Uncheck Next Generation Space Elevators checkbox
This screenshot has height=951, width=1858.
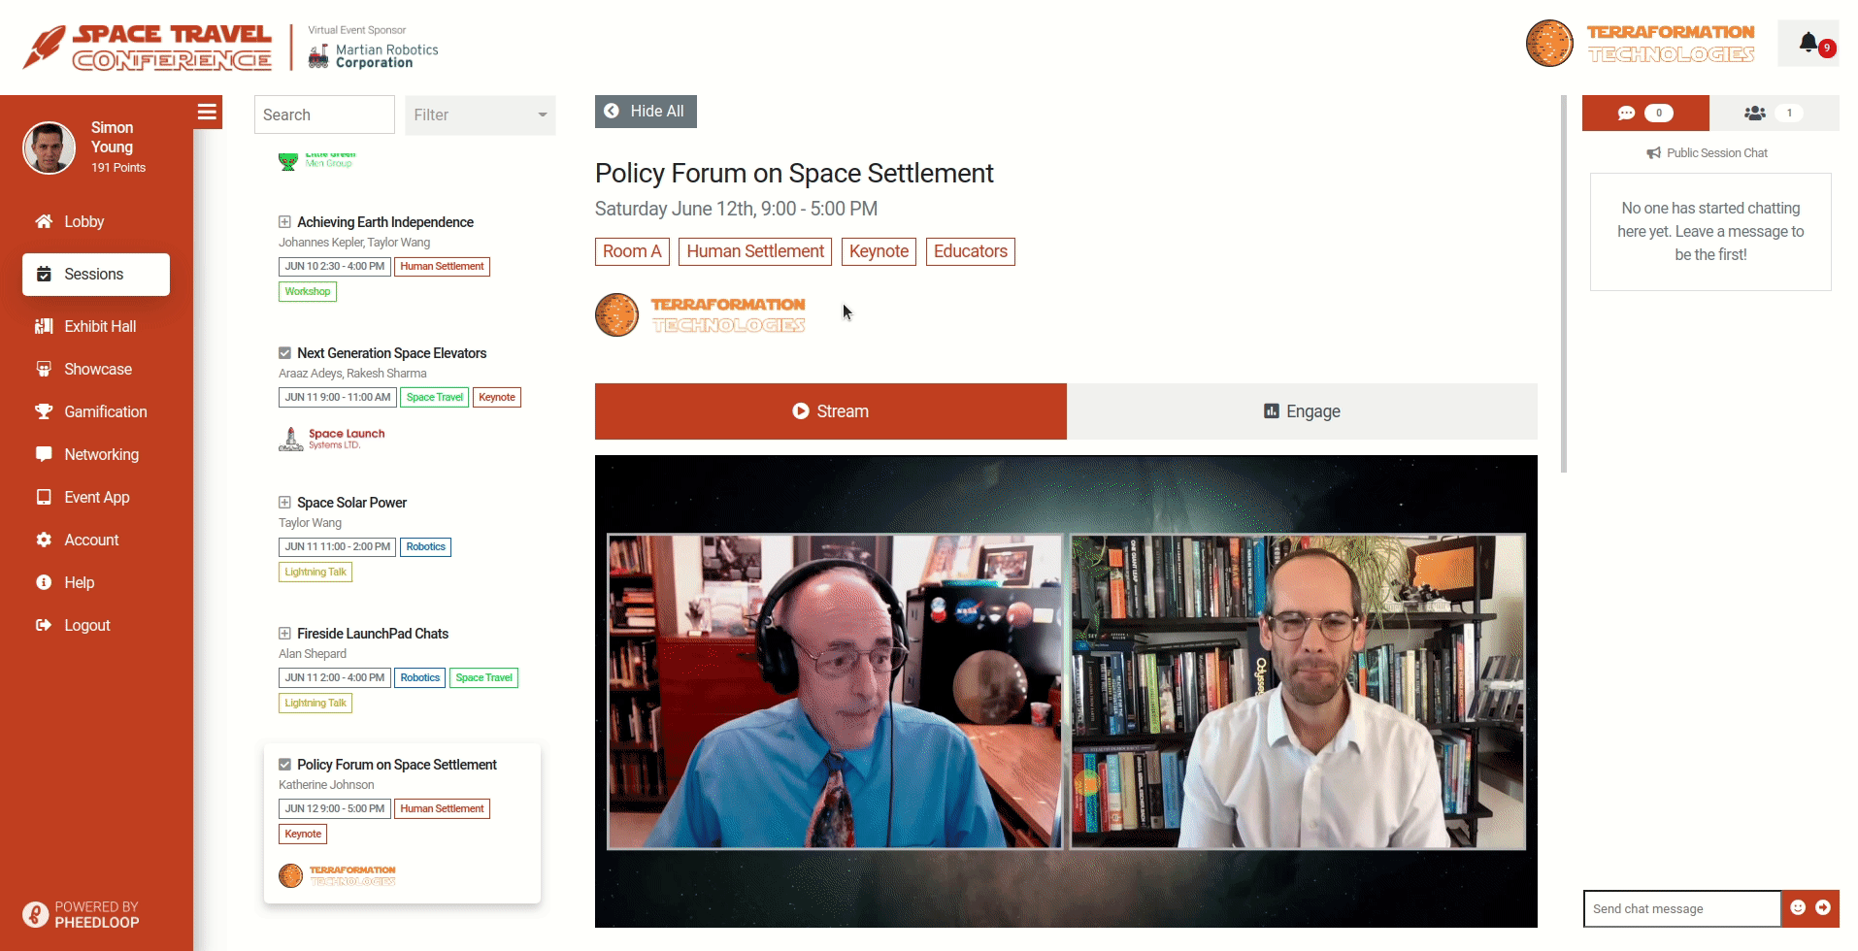tap(284, 353)
